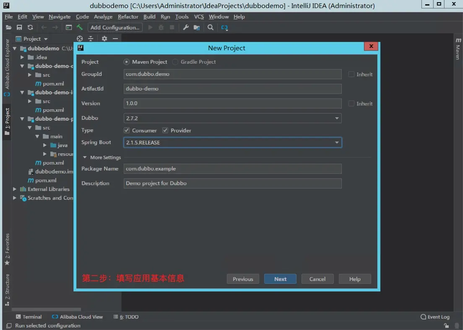Uncheck the Provider type checkbox
463x330 pixels.
tap(165, 130)
